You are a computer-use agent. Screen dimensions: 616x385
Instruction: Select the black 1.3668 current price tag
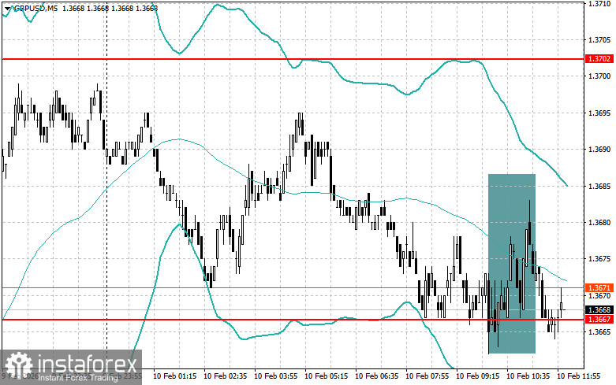(x=599, y=310)
